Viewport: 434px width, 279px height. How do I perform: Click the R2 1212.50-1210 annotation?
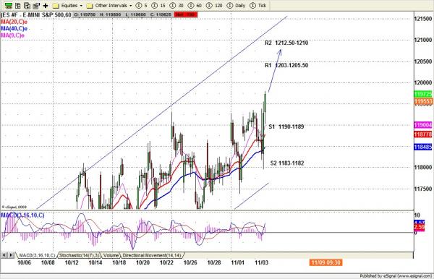click(x=286, y=43)
